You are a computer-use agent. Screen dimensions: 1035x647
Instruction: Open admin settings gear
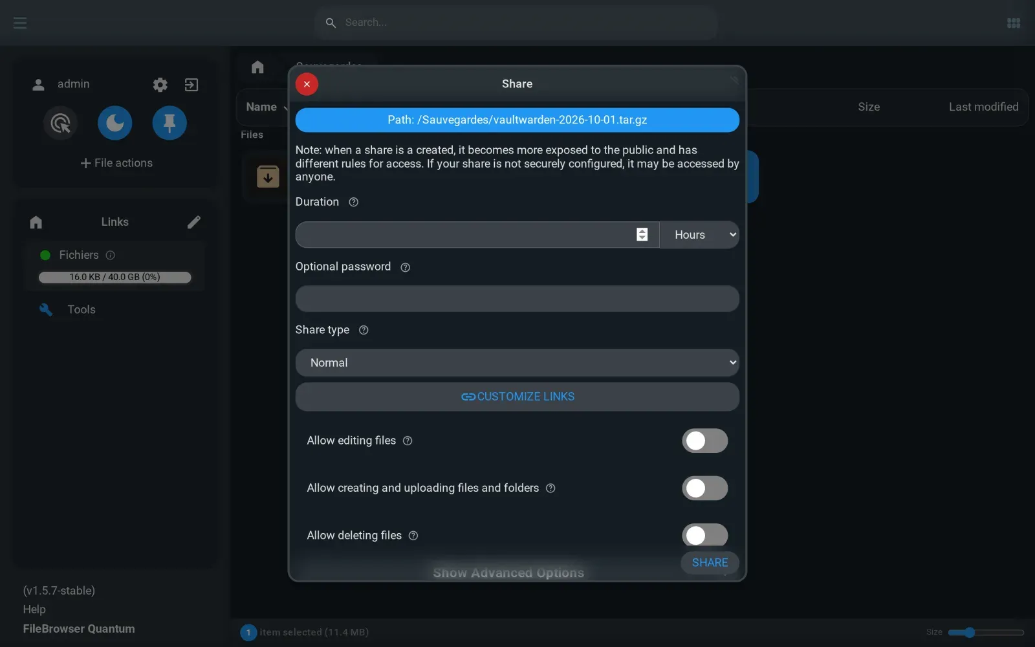click(x=160, y=85)
